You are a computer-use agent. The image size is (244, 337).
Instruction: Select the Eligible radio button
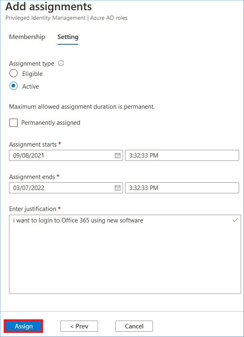[x=13, y=74]
